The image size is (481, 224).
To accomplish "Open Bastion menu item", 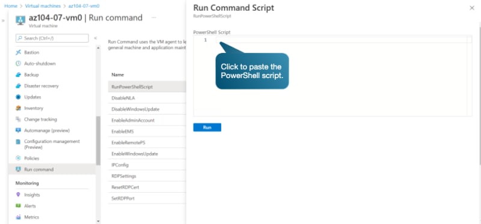I will coord(32,52).
